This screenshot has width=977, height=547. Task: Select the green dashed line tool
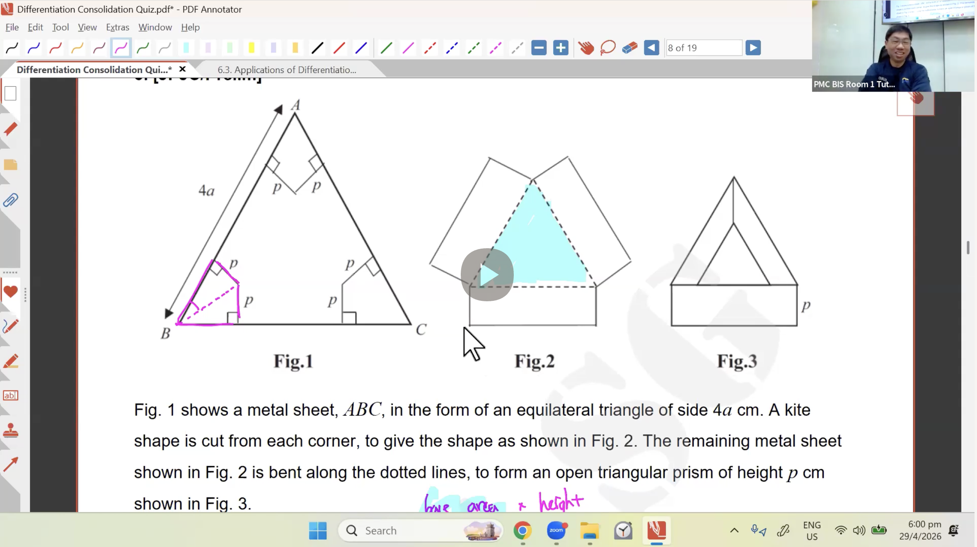[474, 48]
